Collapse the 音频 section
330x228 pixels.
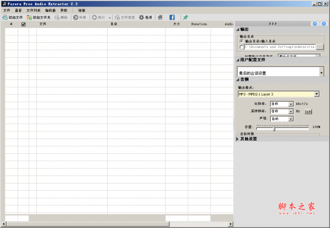(x=238, y=80)
